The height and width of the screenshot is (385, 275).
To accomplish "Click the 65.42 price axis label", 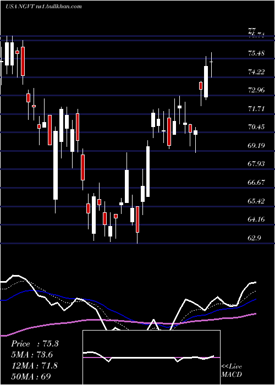I will tap(256, 201).
